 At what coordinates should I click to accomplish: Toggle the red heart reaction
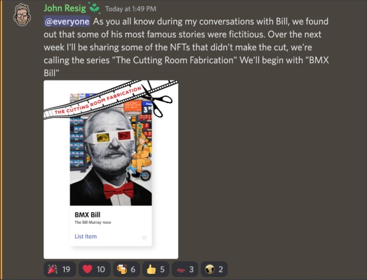point(94,269)
